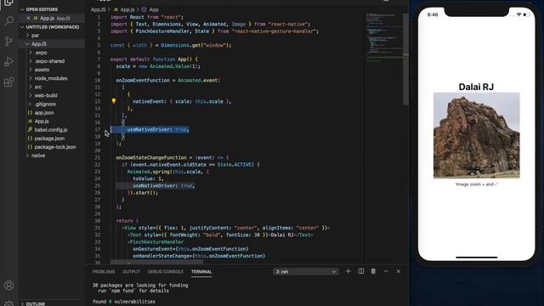Tap the rock image in the simulator
Viewport: 544px width, 306px height.
pyautogui.click(x=476, y=135)
